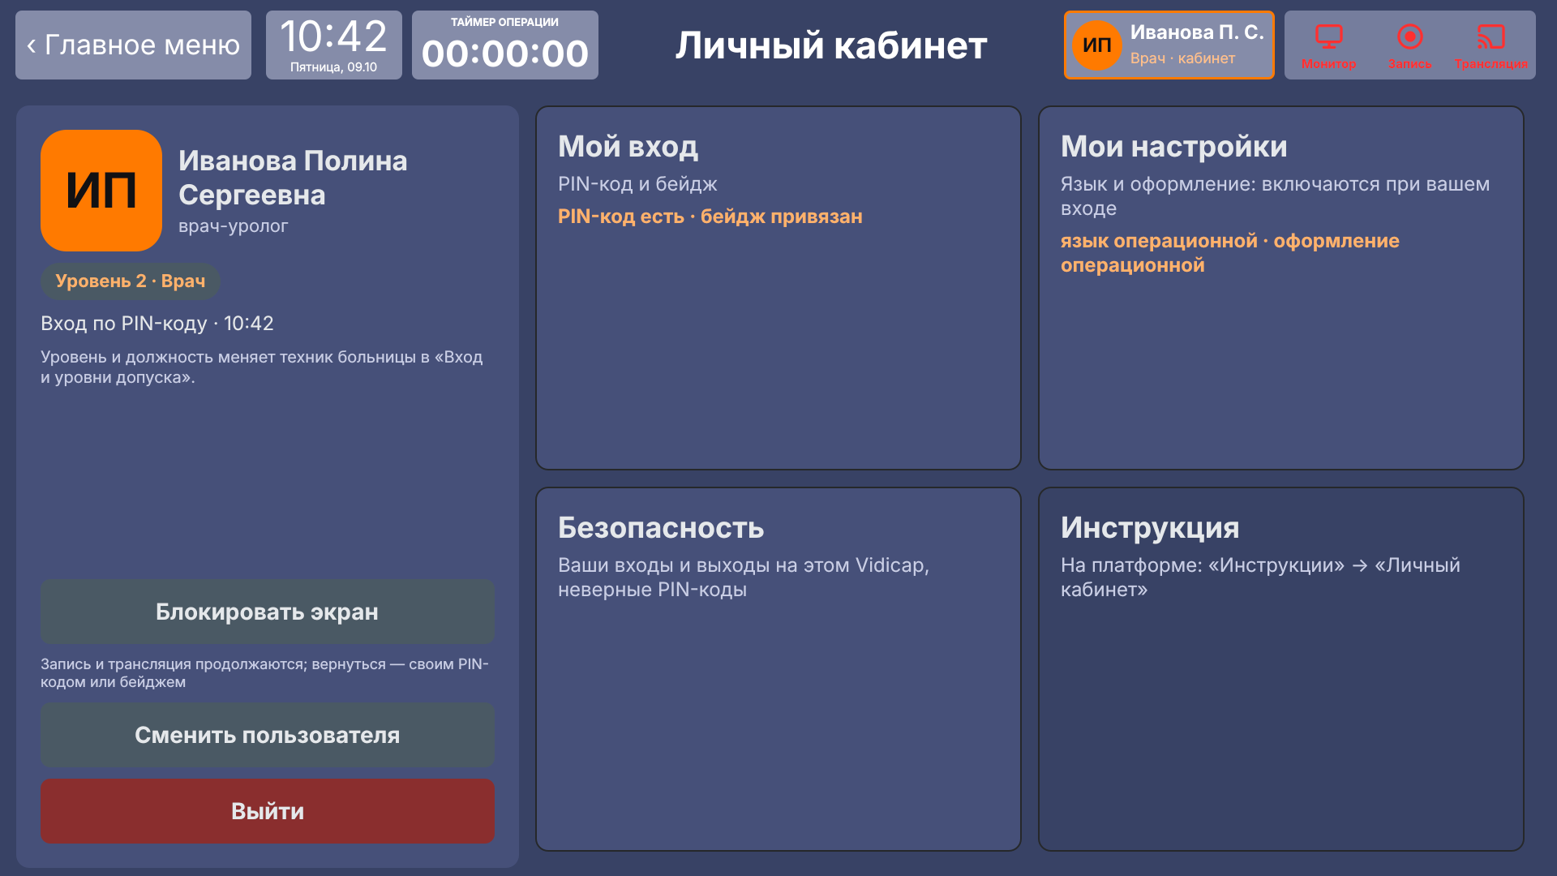This screenshot has height=876, width=1557.
Task: Click the red Выйти button
Action: (x=268, y=811)
